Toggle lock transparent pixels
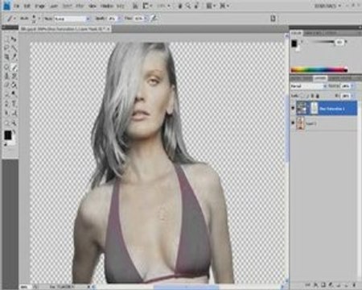The width and height of the screenshot is (362, 290). tap(303, 96)
